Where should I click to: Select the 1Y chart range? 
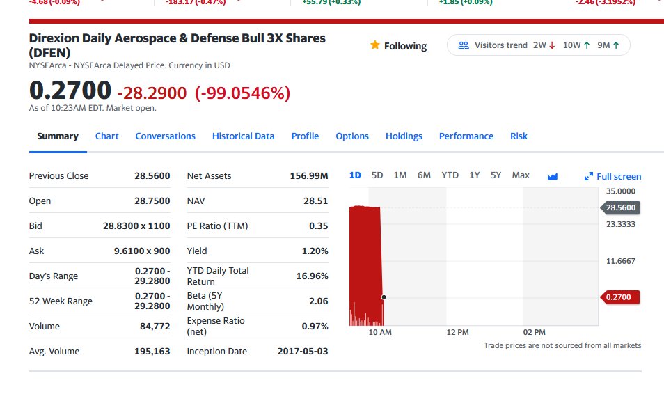point(474,175)
